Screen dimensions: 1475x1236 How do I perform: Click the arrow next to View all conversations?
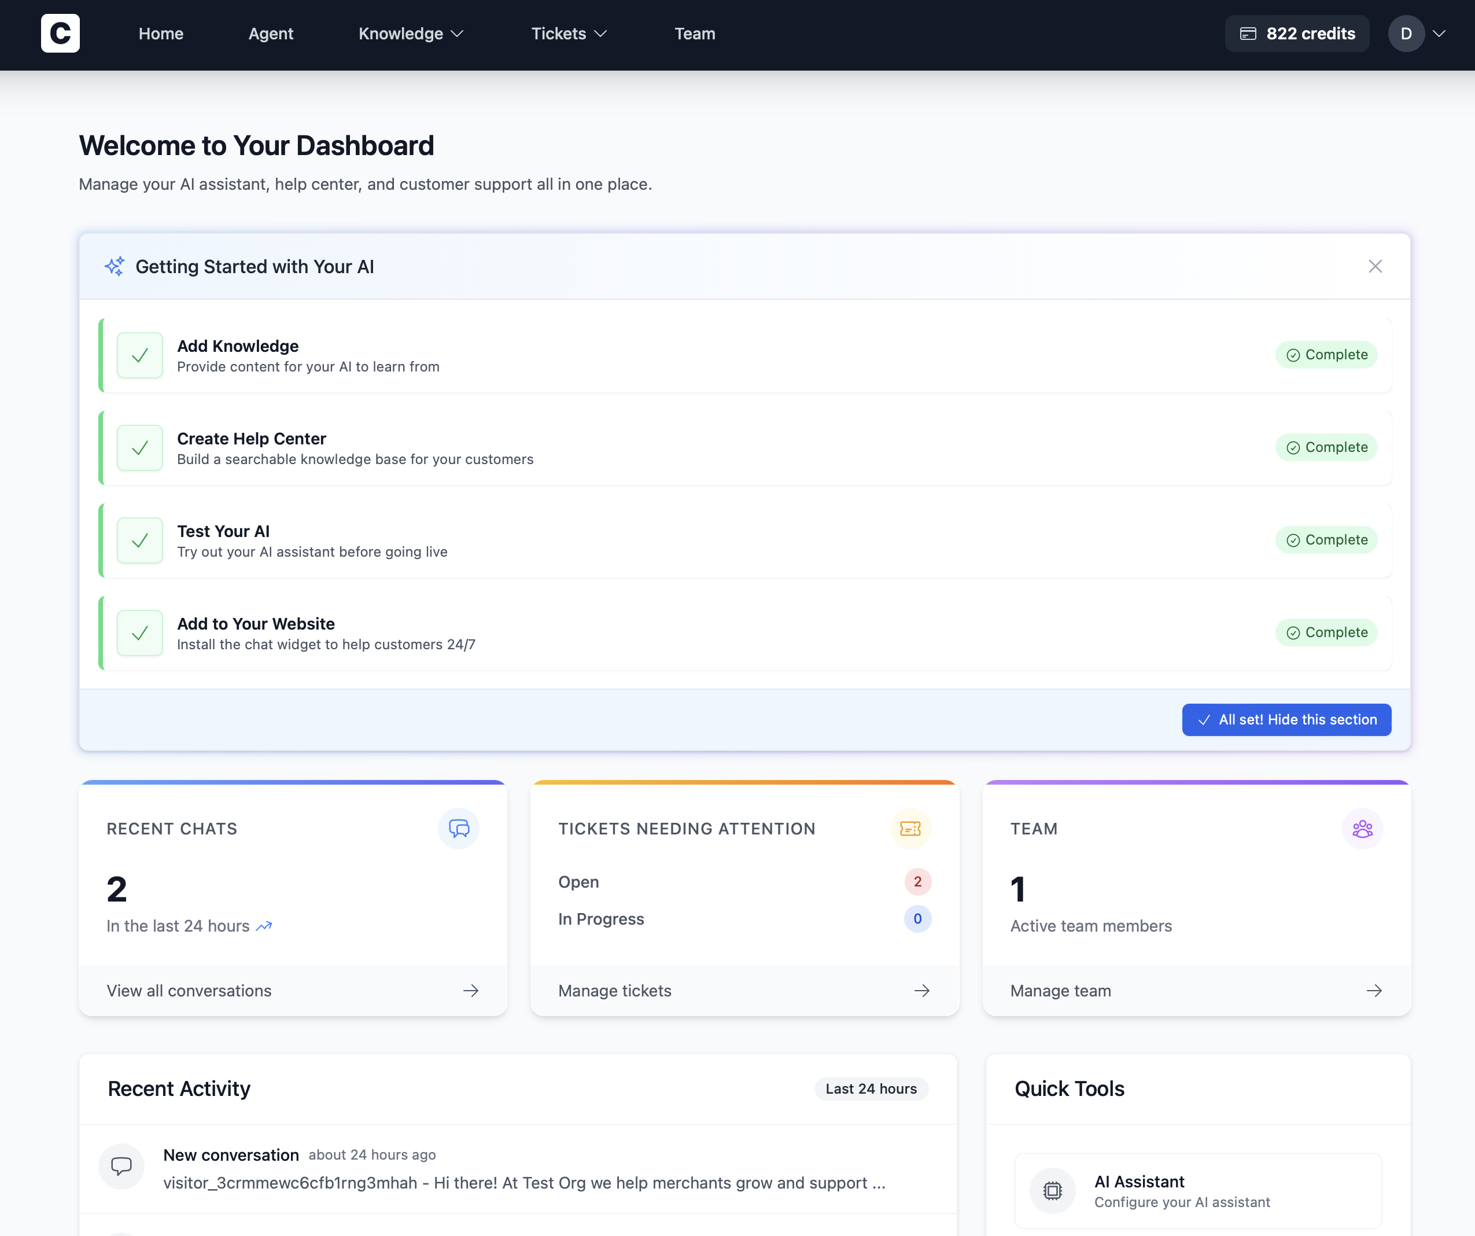click(x=471, y=990)
